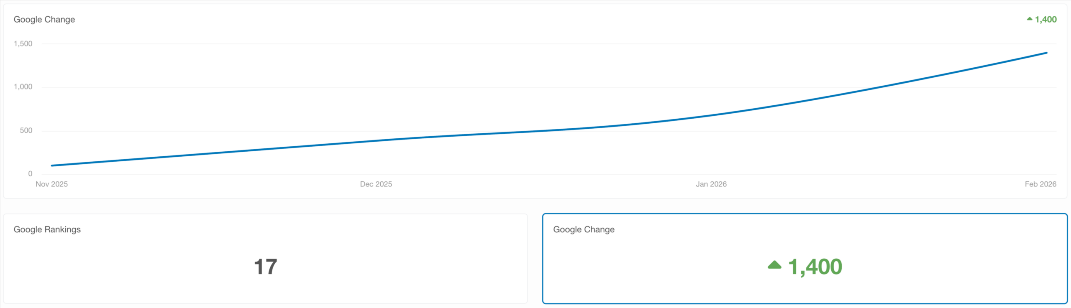Click the large 1,400 value in the card
The image size is (1071, 308).
[x=815, y=267]
